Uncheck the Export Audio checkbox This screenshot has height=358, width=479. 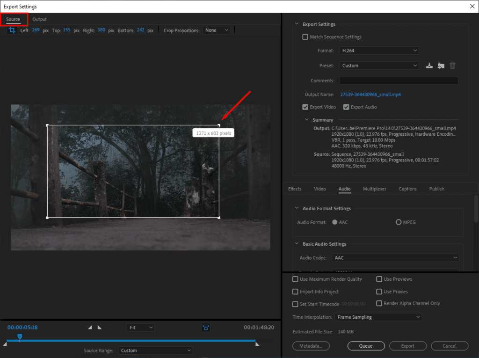click(346, 107)
